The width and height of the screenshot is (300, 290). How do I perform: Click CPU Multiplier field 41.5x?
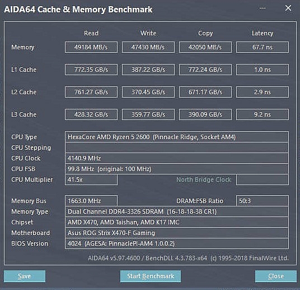[91, 179]
